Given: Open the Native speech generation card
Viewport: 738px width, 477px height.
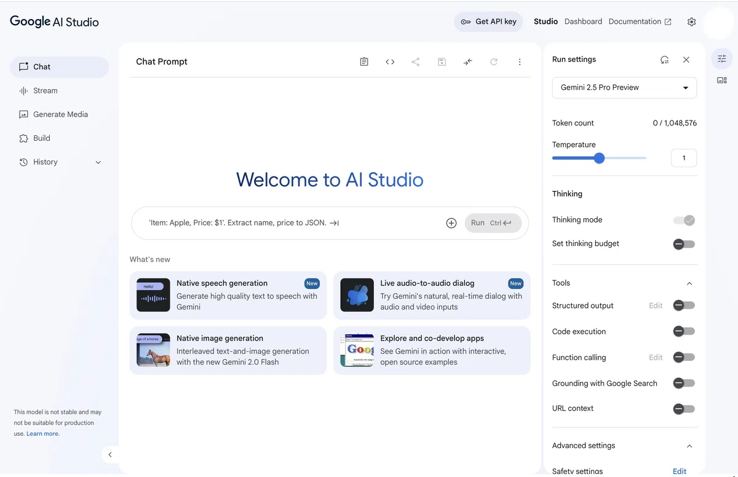Looking at the screenshot, I should [228, 295].
